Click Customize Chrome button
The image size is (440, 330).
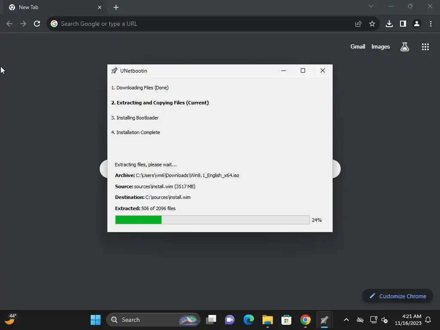(397, 296)
